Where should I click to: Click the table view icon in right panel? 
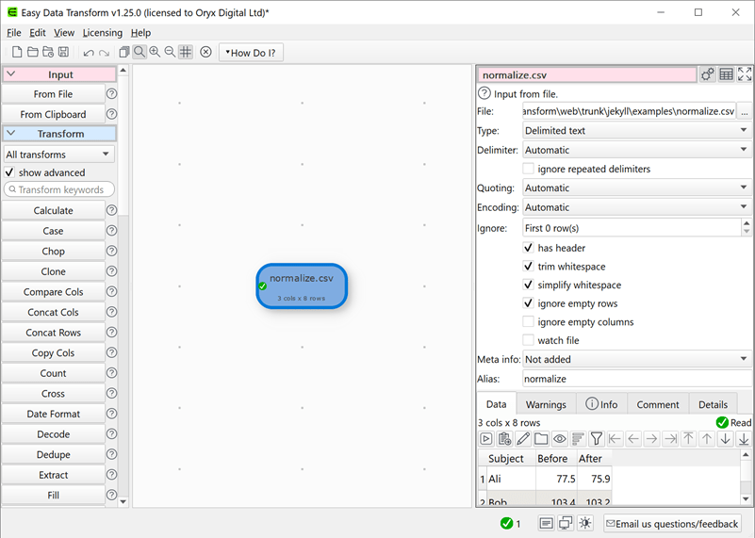click(x=726, y=74)
